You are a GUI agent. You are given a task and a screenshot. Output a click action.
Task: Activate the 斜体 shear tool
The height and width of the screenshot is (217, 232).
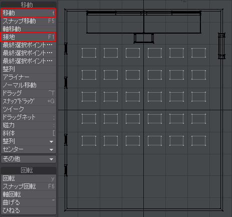29,133
